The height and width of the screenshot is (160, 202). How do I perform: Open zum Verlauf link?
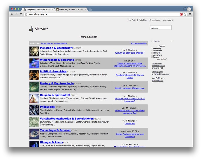(162, 59)
